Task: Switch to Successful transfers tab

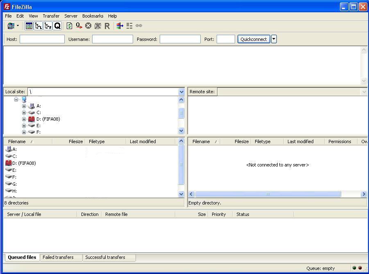Action: (x=109, y=257)
